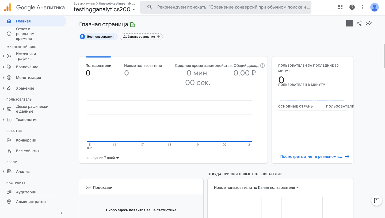Open the последние 7 дней date dropdown
Image resolution: width=385 pixels, height=218 pixels.
click(x=102, y=158)
